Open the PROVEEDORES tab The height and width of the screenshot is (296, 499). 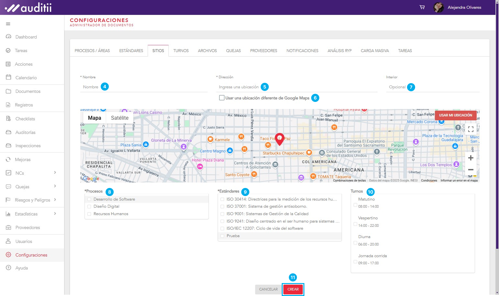pyautogui.click(x=263, y=51)
